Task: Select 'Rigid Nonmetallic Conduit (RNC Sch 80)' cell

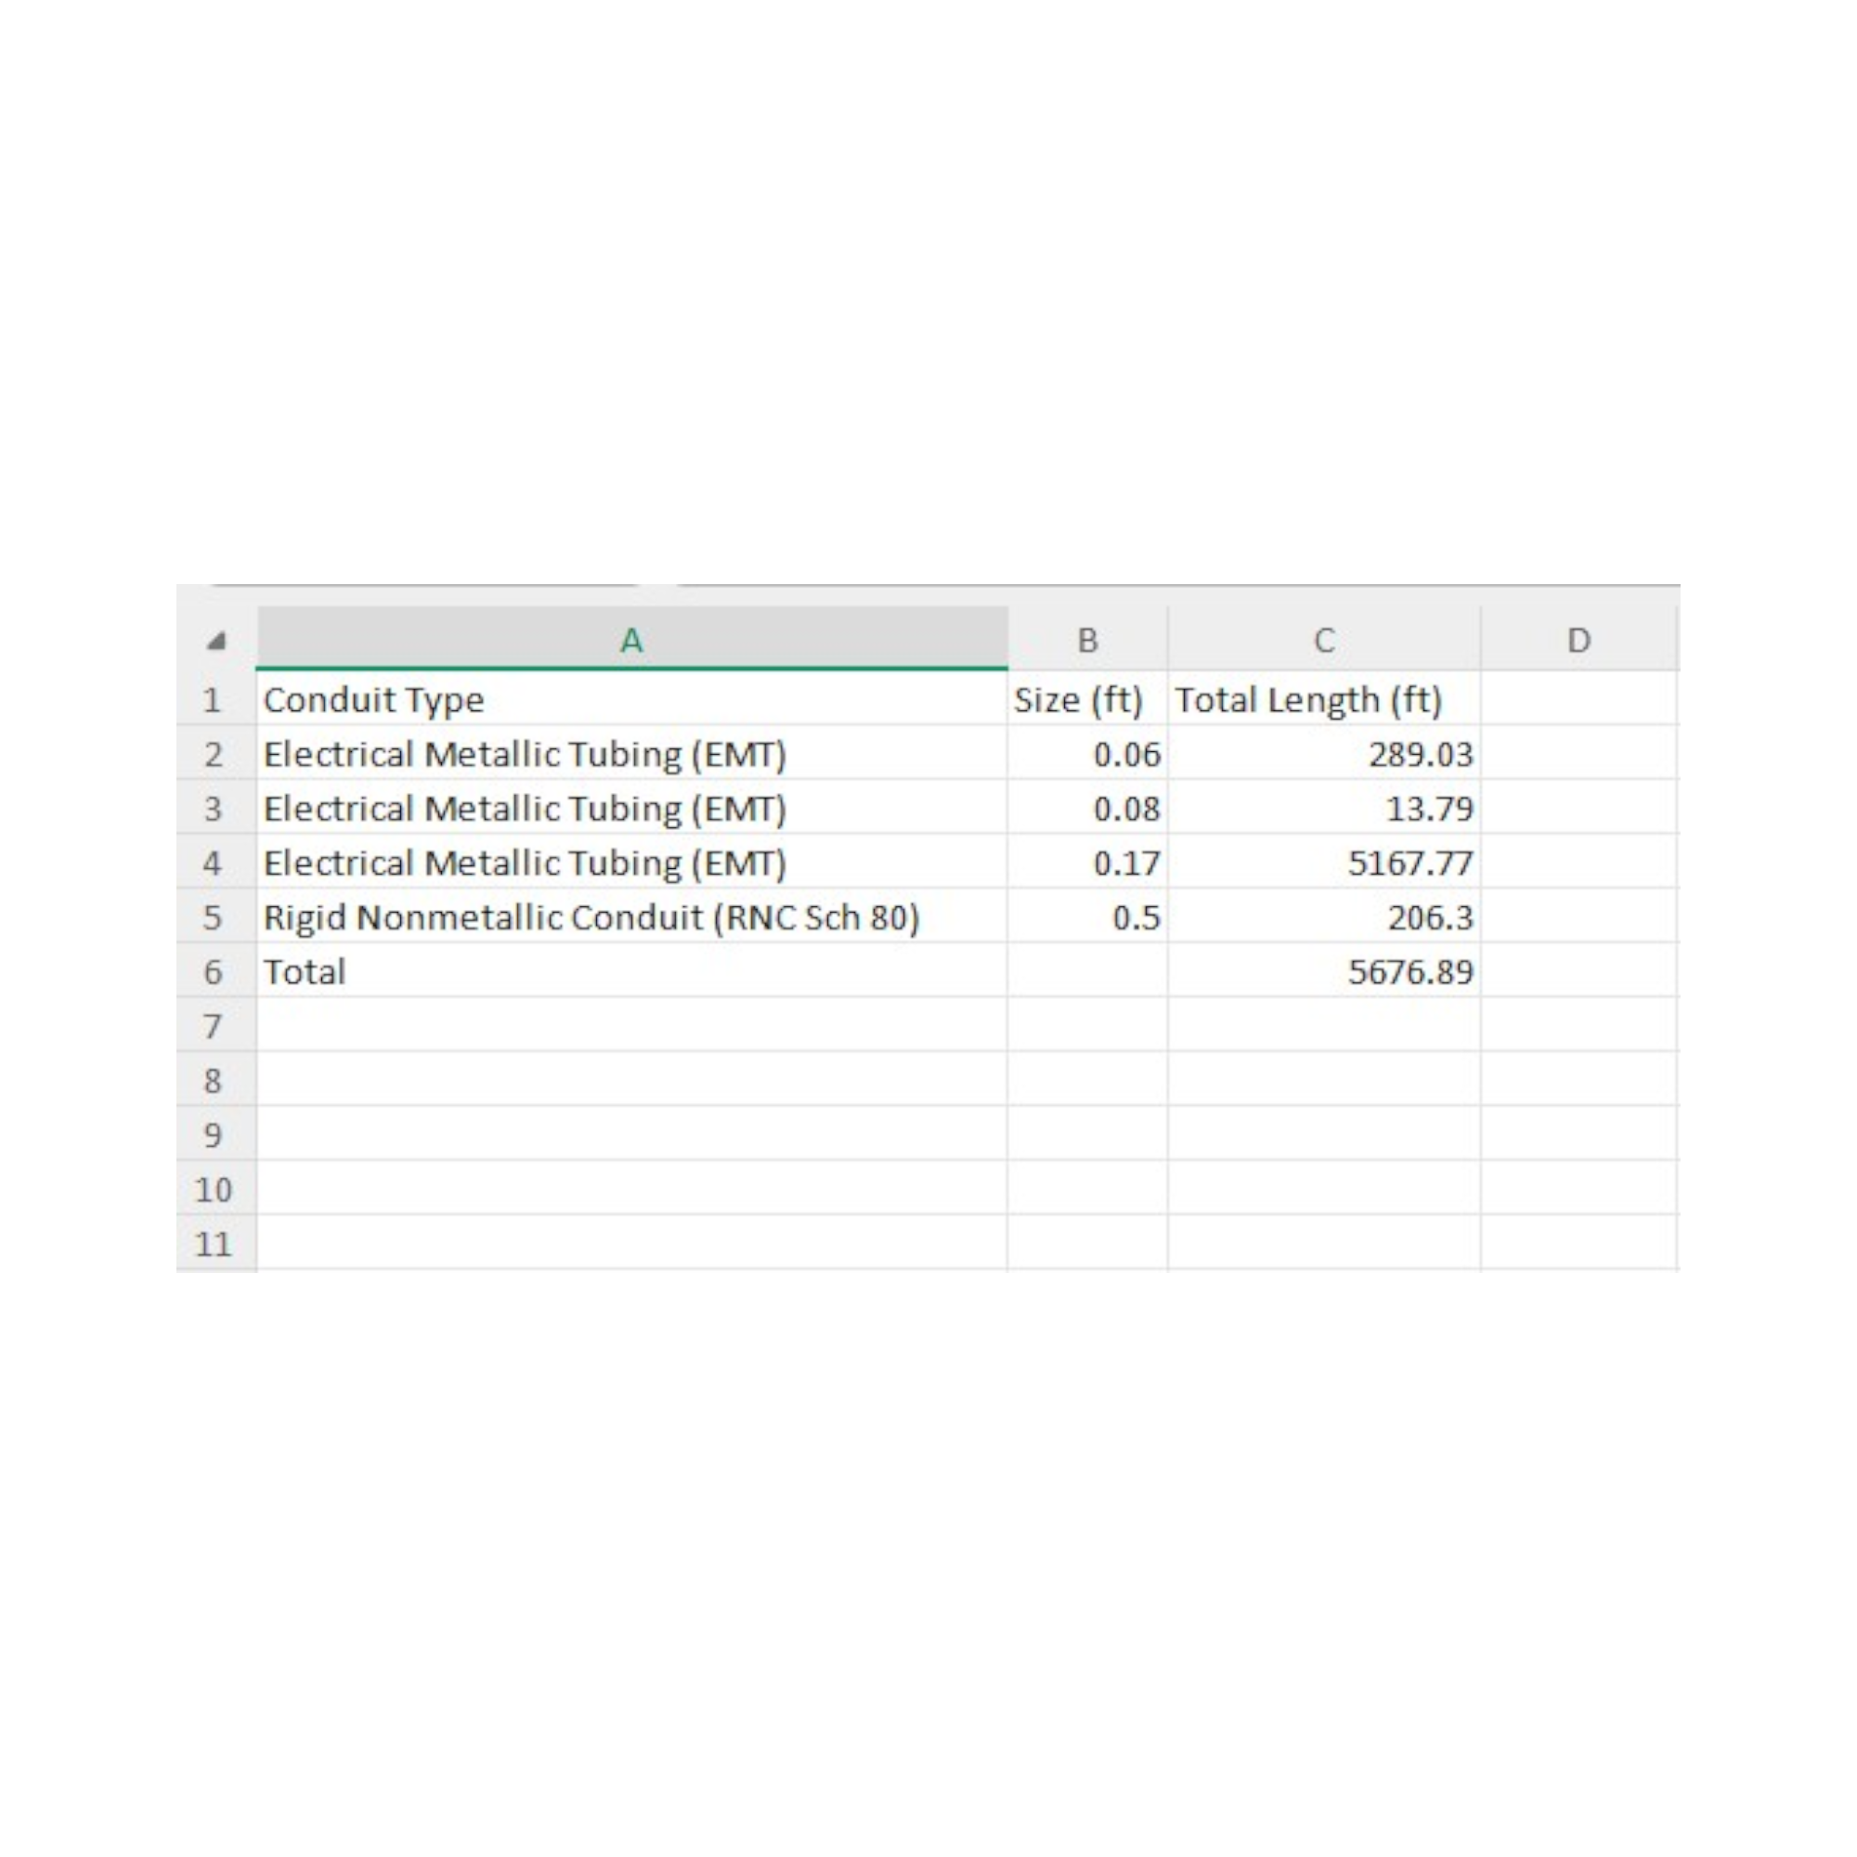Action: 631,916
